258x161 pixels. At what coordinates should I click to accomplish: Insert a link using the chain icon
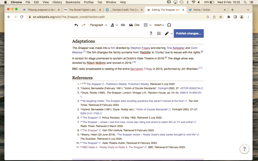click(123, 25)
